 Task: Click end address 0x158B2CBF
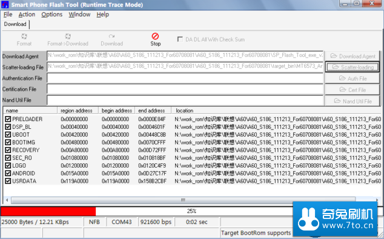pos(152,181)
